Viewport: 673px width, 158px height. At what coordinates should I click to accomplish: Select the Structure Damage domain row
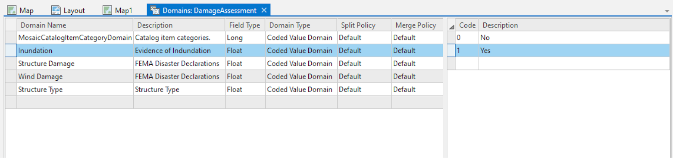pyautogui.click(x=224, y=63)
